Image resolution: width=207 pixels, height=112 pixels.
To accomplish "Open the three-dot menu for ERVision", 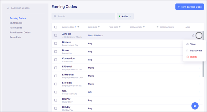I will [x=199, y=84].
